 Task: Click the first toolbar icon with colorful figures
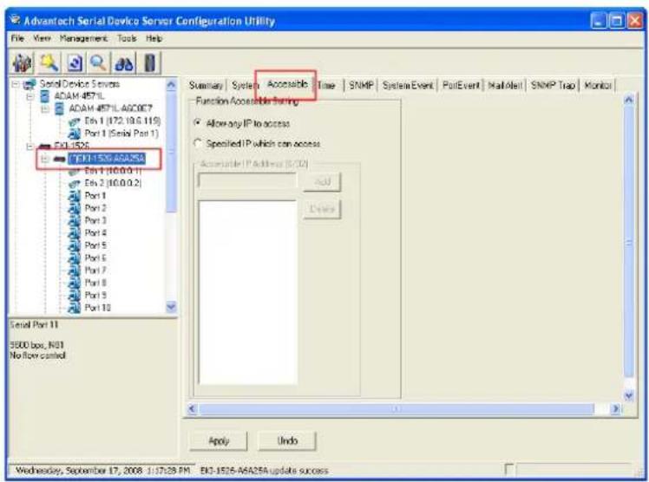click(x=23, y=63)
